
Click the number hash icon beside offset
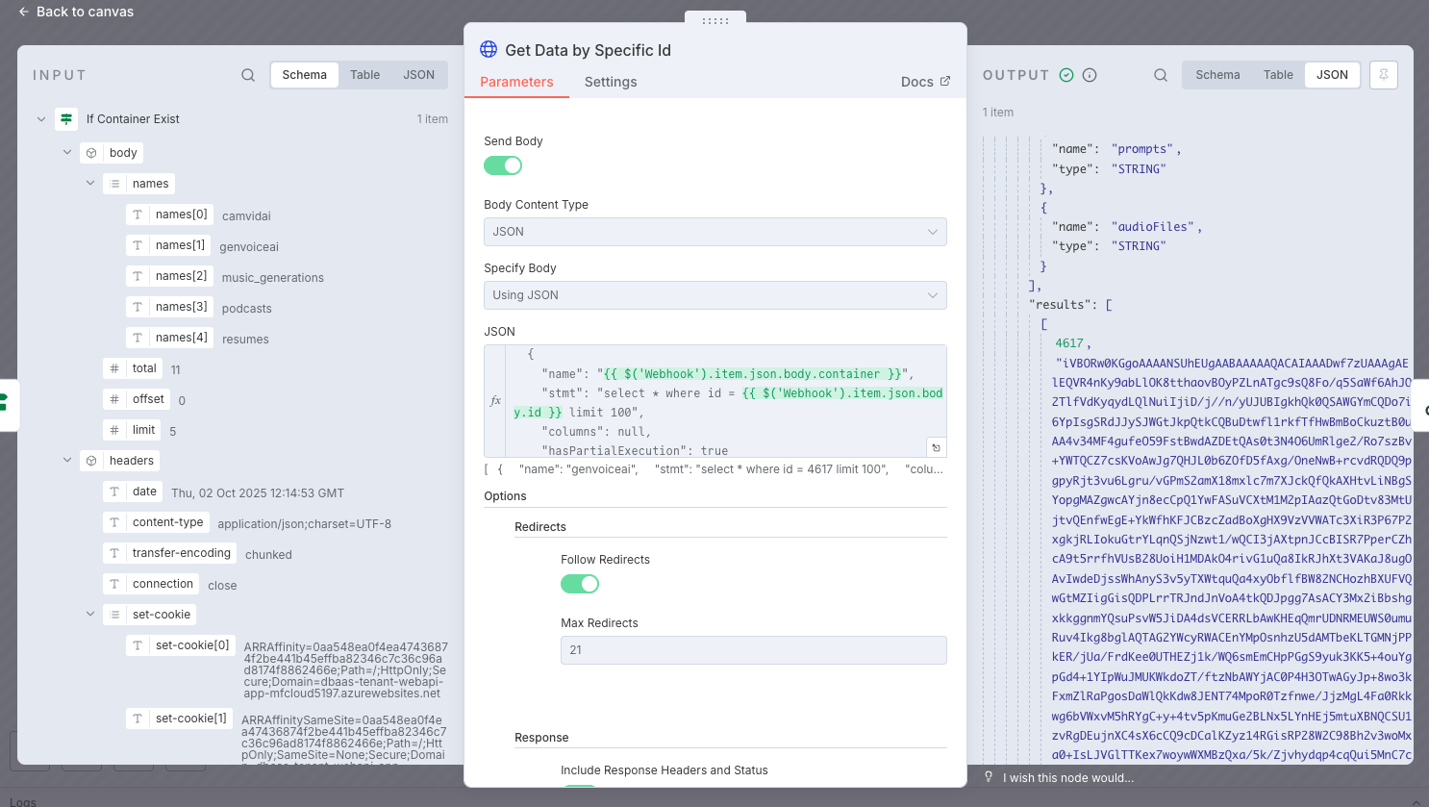[x=114, y=399]
